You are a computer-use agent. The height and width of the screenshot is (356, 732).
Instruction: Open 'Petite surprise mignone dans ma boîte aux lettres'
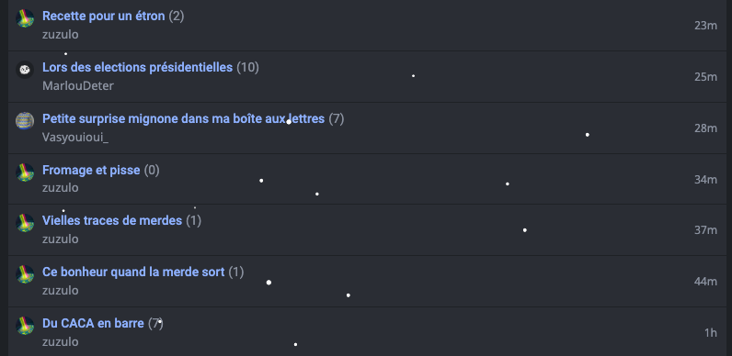coord(184,119)
